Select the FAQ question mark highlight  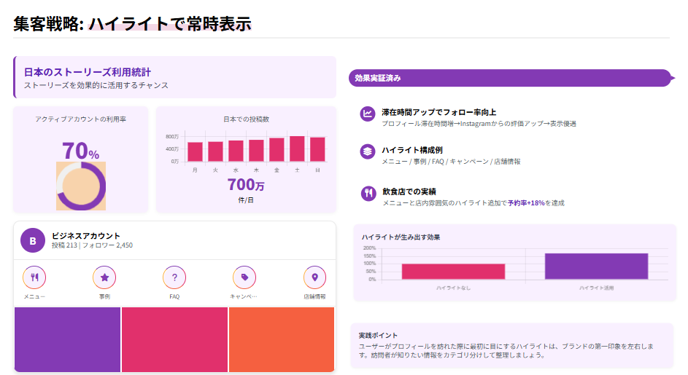pos(174,277)
